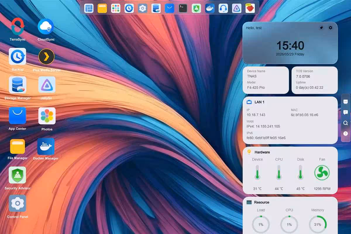Click the 31 °C device temperature

tap(257, 189)
